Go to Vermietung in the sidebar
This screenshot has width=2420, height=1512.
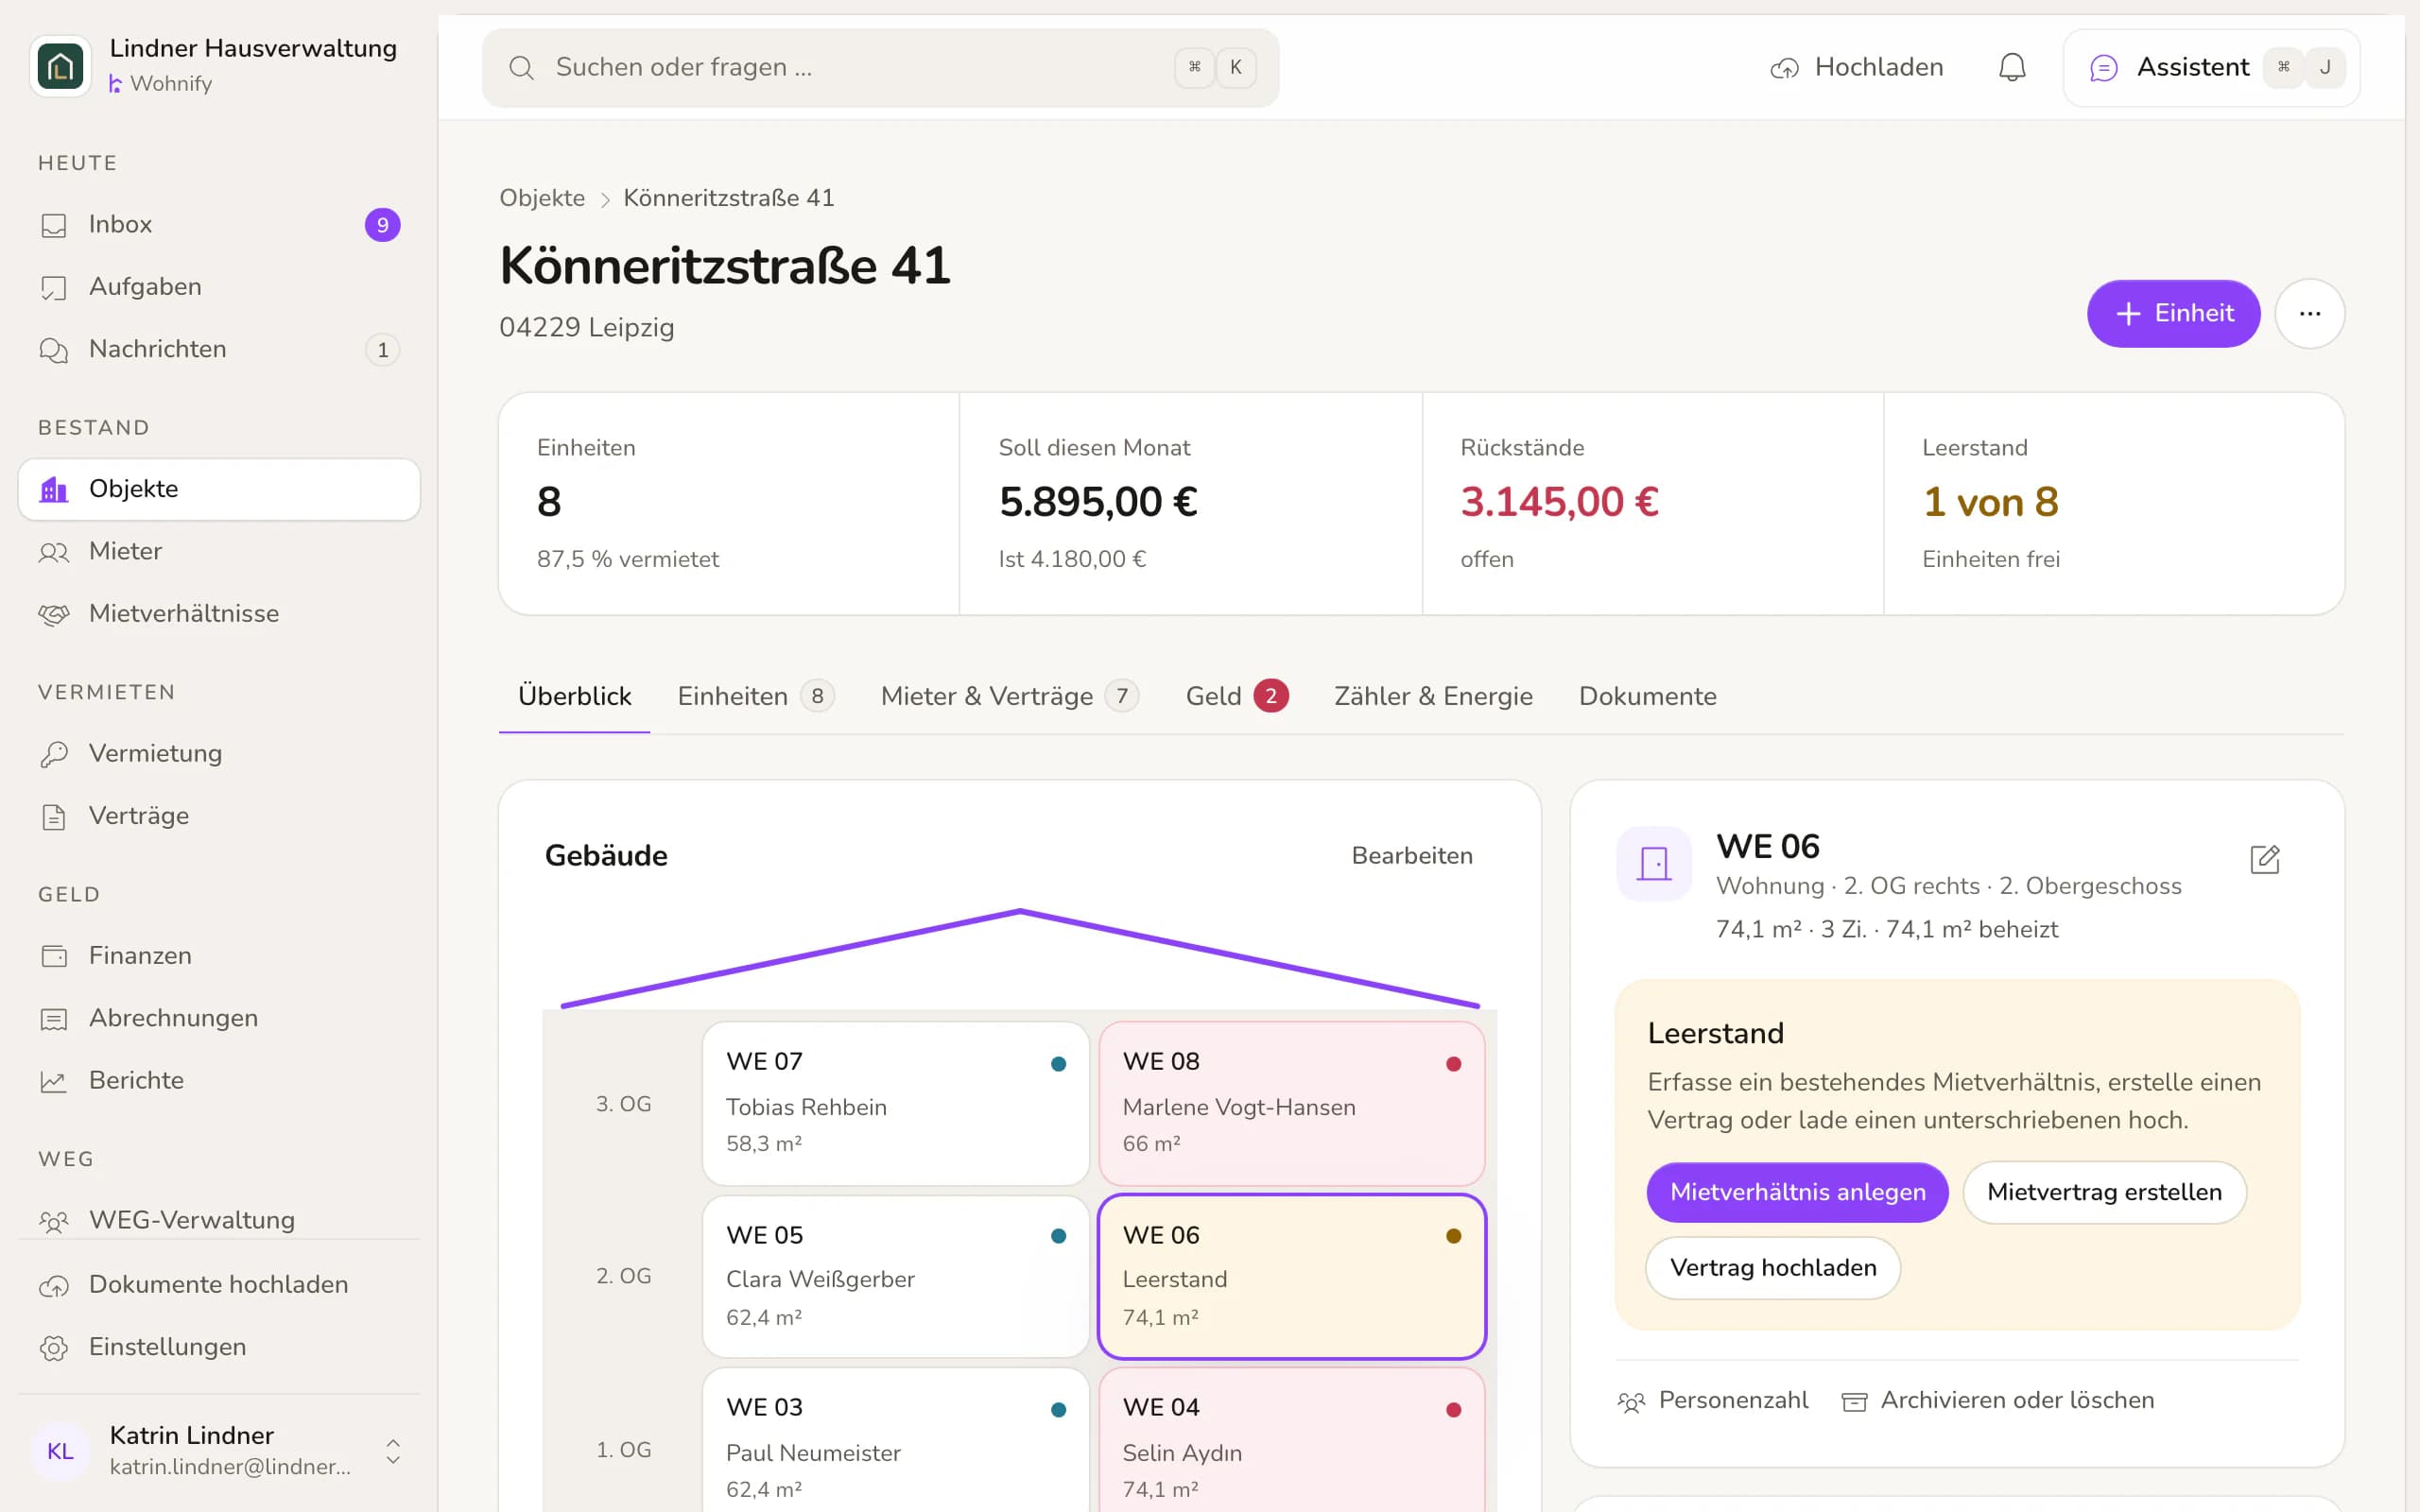point(219,753)
